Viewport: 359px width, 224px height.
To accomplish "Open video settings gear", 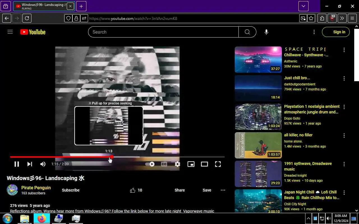I will pyautogui.click(x=178, y=164).
